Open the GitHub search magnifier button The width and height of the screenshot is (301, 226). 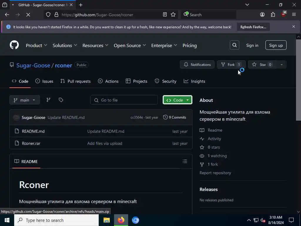pyautogui.click(x=234, y=45)
